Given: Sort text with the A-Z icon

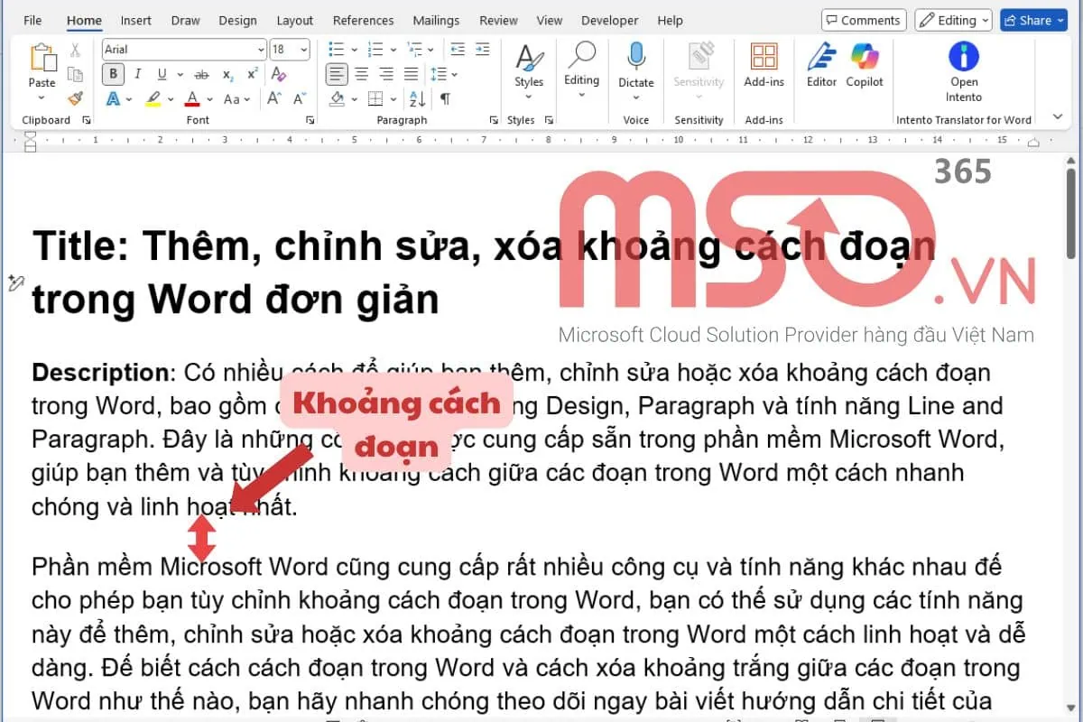Looking at the screenshot, I should (x=416, y=99).
